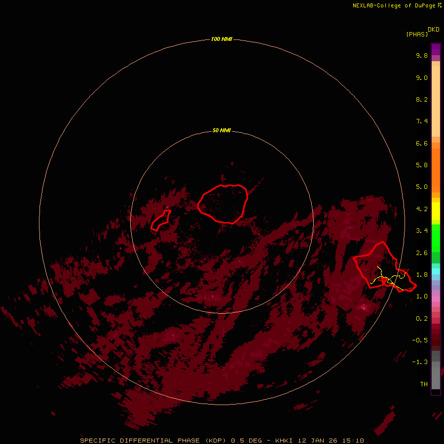Click the 5.8 value on the scale
This screenshot has height=444, width=444.
coord(422,165)
